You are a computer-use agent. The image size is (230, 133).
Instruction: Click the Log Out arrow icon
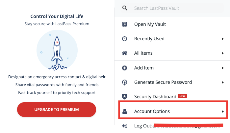[124, 126]
